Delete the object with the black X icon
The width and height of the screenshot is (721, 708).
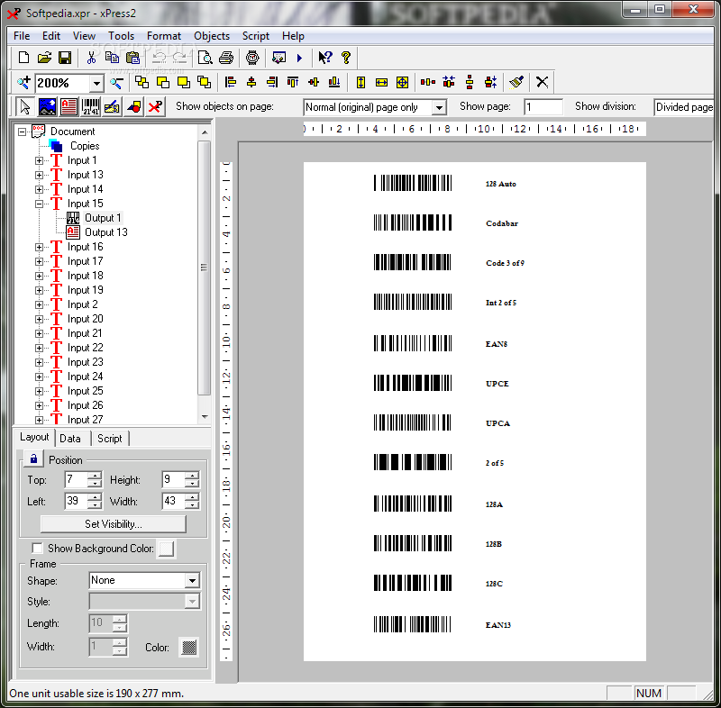543,83
